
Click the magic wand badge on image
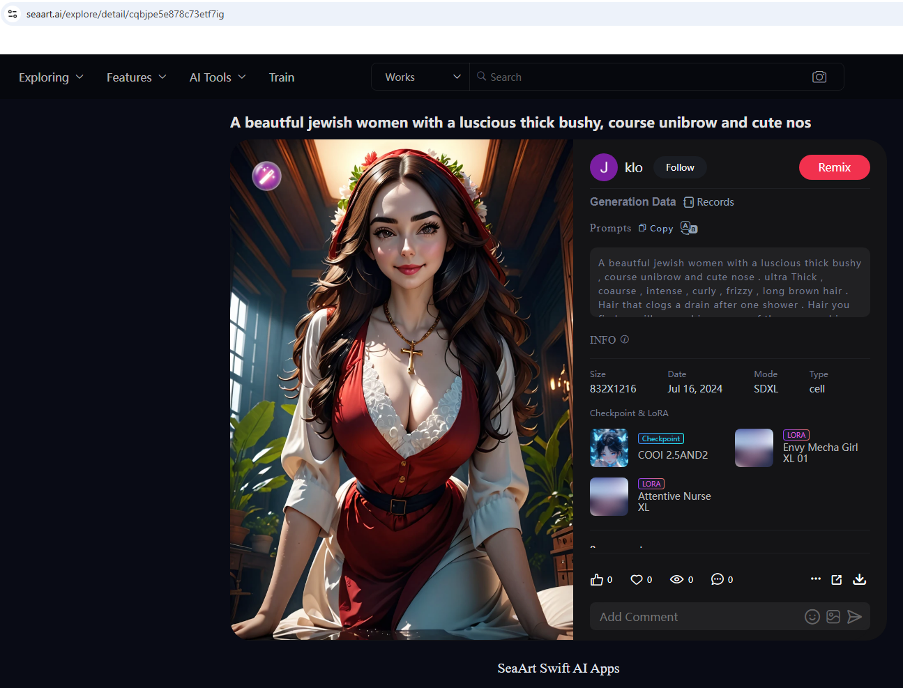pos(266,176)
